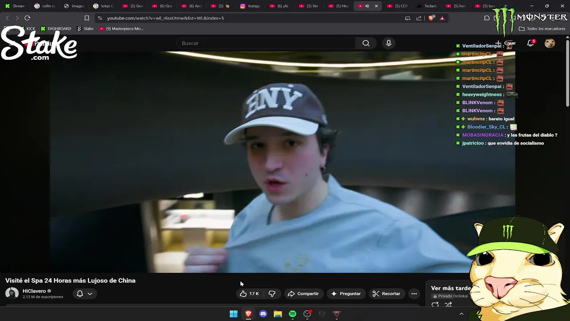The image size is (570, 321).
Task: Like the video (17 K)
Action: point(249,293)
